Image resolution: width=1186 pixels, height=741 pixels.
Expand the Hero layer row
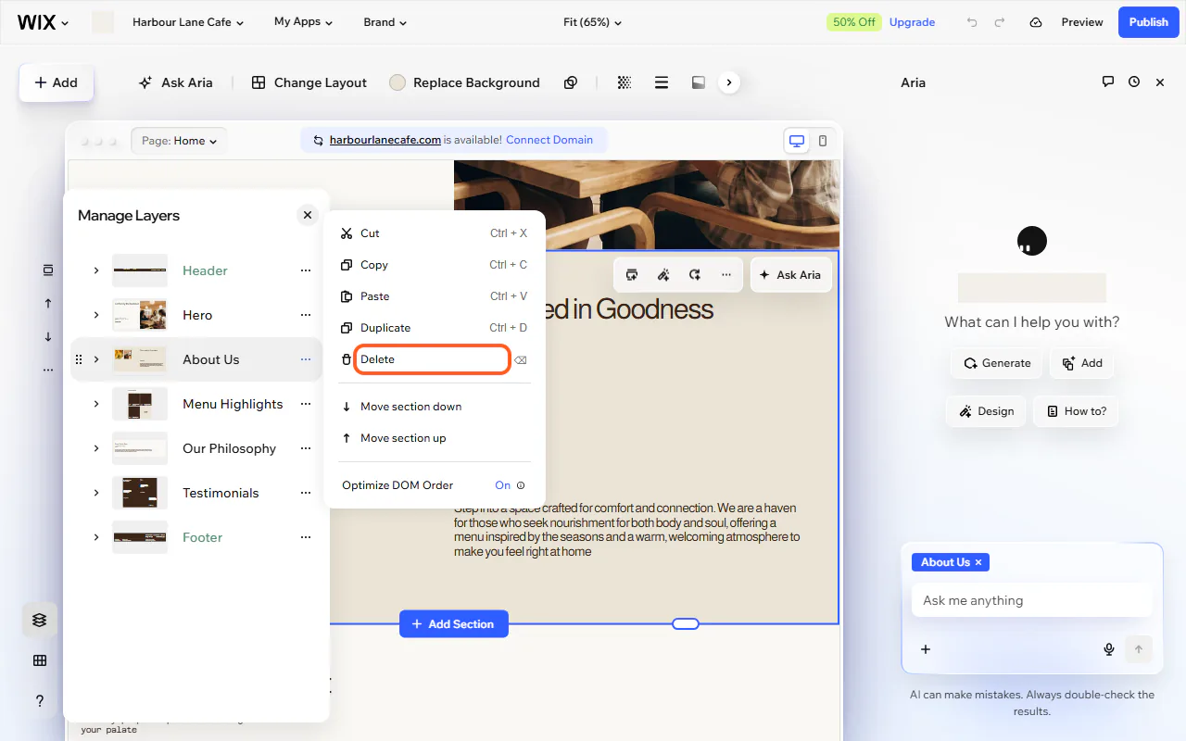coord(95,315)
